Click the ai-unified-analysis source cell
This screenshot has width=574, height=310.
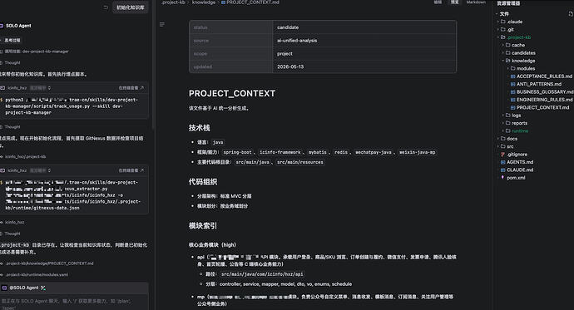coord(364,41)
